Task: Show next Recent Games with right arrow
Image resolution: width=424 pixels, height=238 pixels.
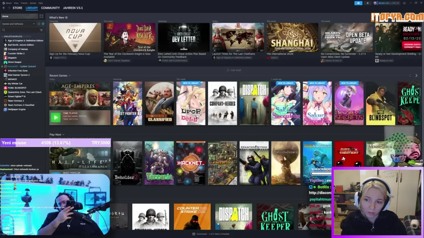Action: pos(416,76)
